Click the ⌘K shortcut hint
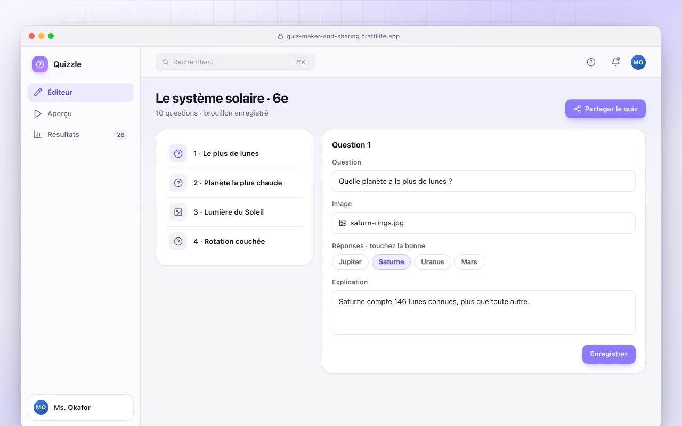 301,62
